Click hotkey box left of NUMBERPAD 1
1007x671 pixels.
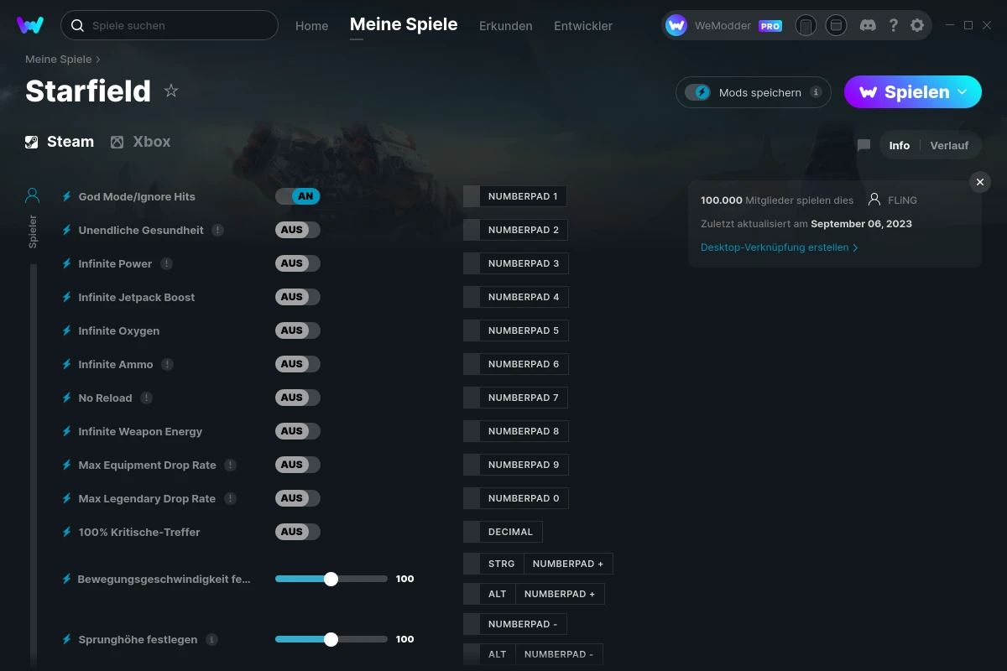click(x=472, y=196)
